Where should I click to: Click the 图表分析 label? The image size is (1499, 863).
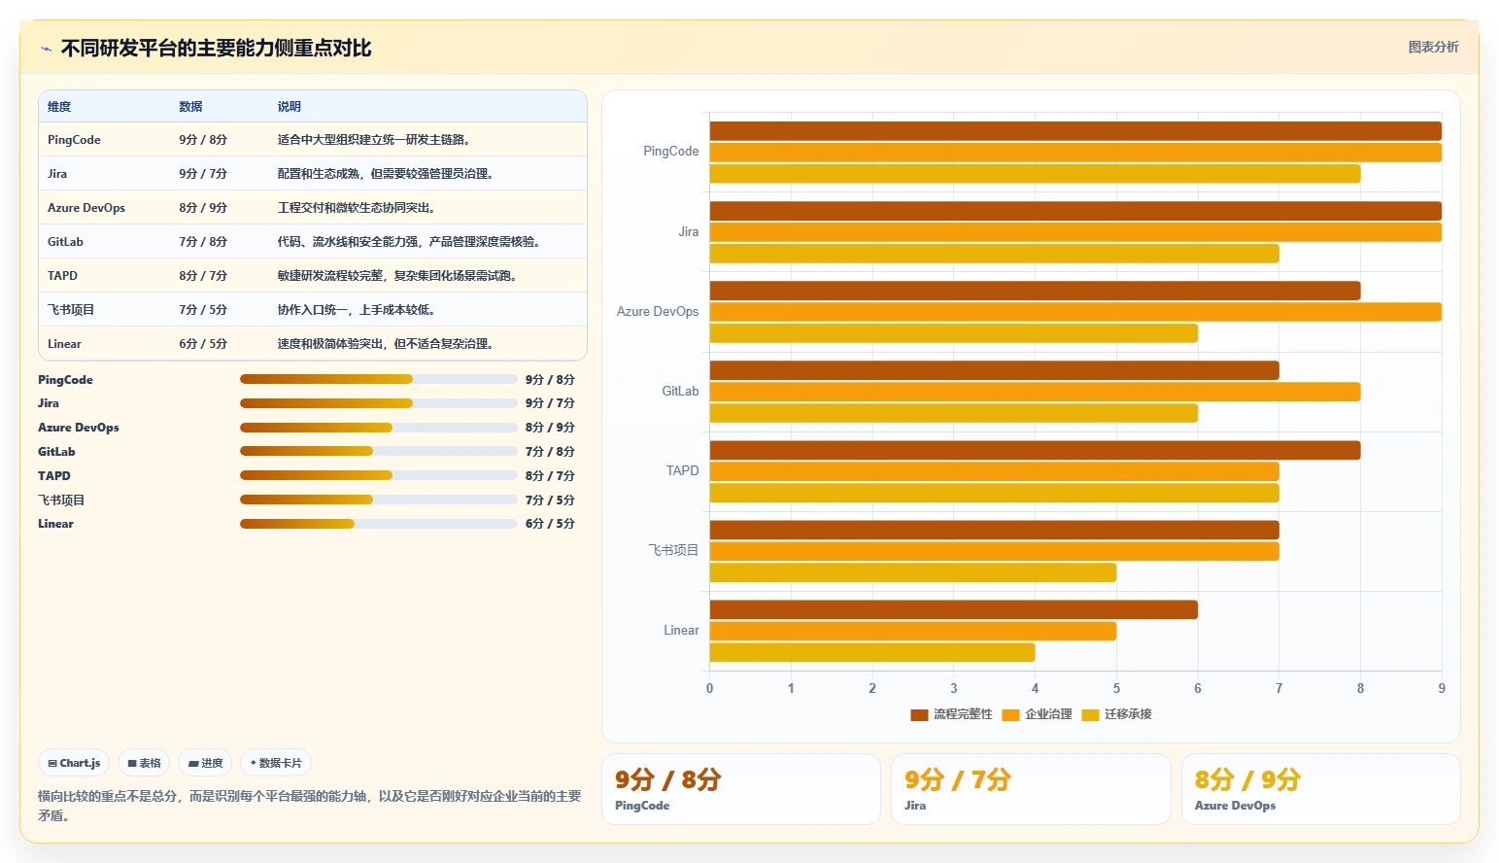click(1433, 47)
